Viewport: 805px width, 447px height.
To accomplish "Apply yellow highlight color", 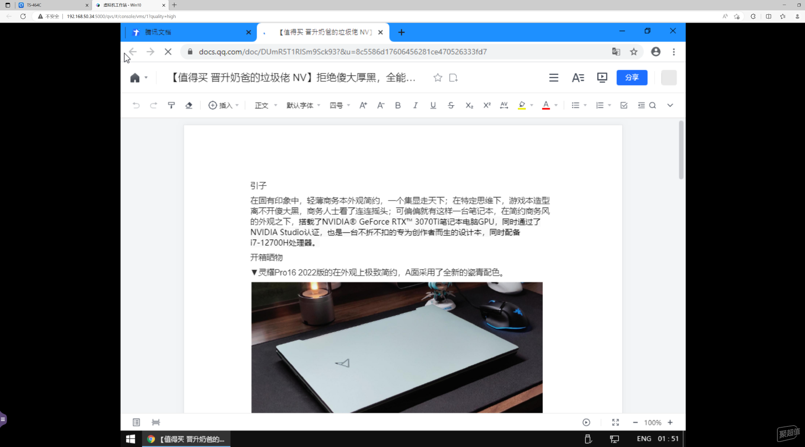I will coord(522,105).
